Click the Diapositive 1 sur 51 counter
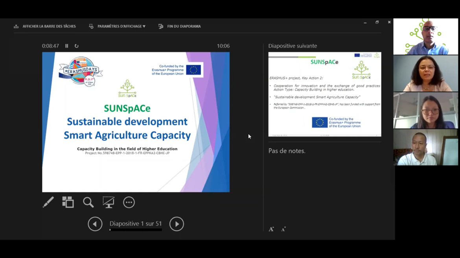 136,223
